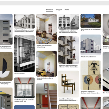109x109 pixels.
Task: Open the WEIMAR crafts poster image
Action: 69,107
